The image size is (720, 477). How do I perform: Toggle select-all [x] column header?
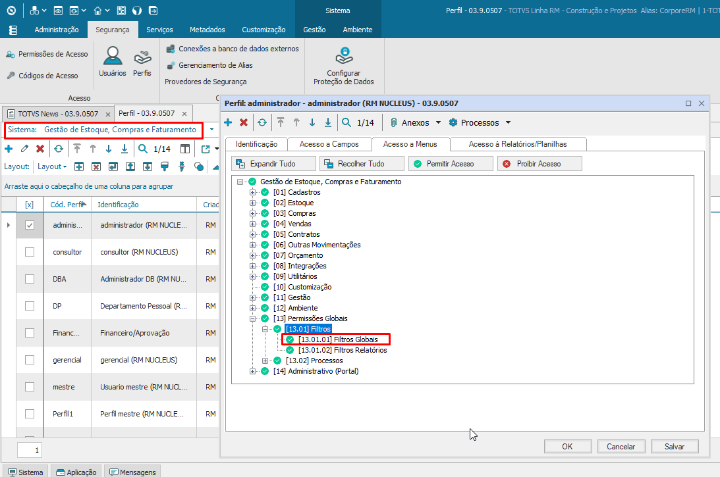click(x=30, y=205)
